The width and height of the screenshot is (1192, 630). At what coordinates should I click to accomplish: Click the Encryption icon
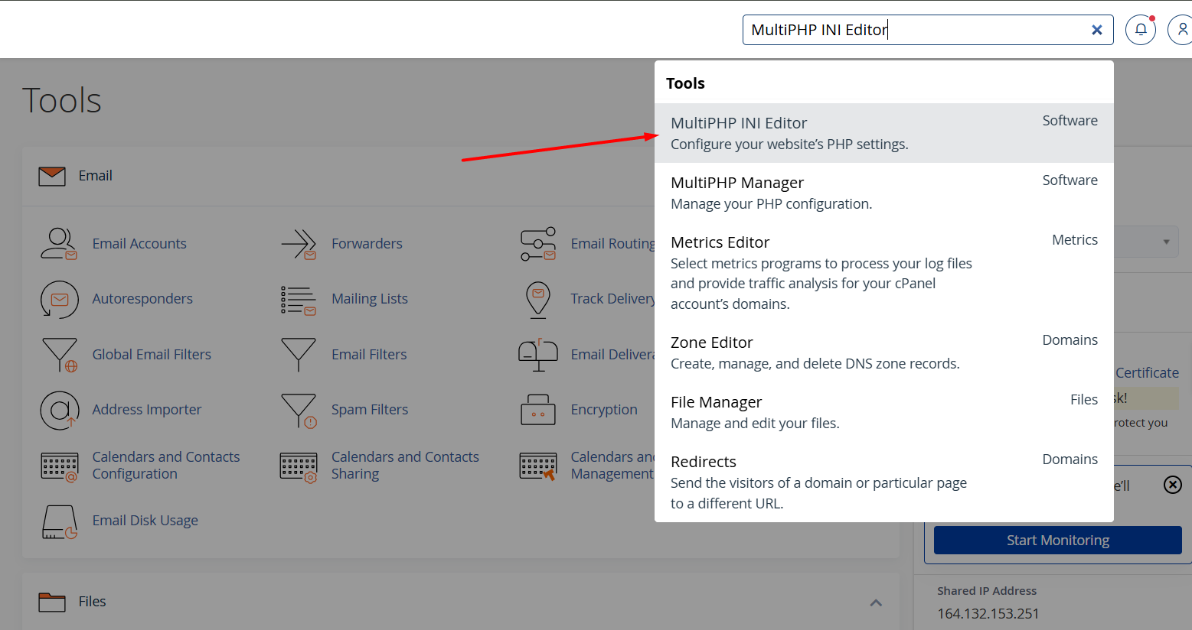538,410
